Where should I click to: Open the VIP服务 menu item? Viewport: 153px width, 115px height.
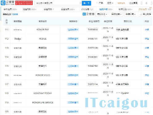tap(121, 3)
